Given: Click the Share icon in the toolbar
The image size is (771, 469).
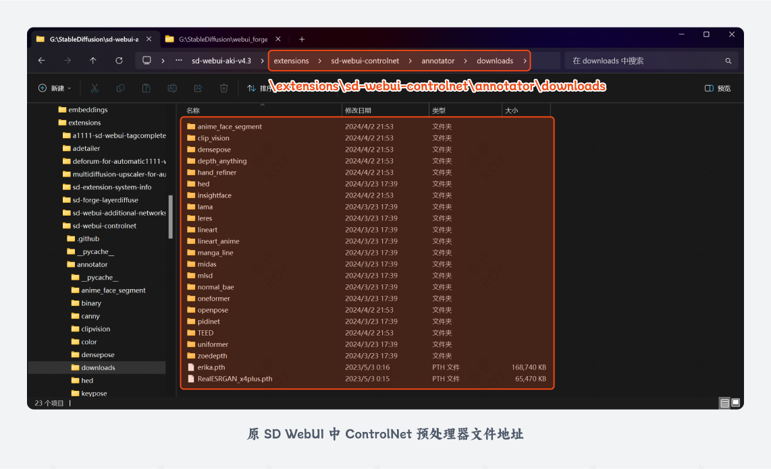Looking at the screenshot, I should 198,88.
